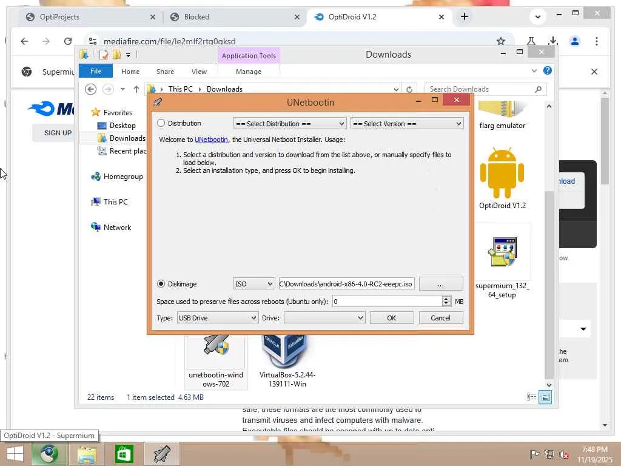This screenshot has width=621, height=466.
Task: Open the File tab in Downloads explorer
Action: pyautogui.click(x=95, y=71)
